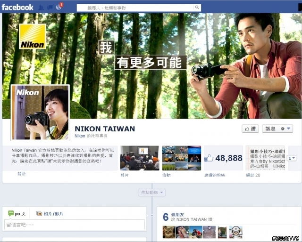Open the notifications globe icon

[x=59, y=8]
